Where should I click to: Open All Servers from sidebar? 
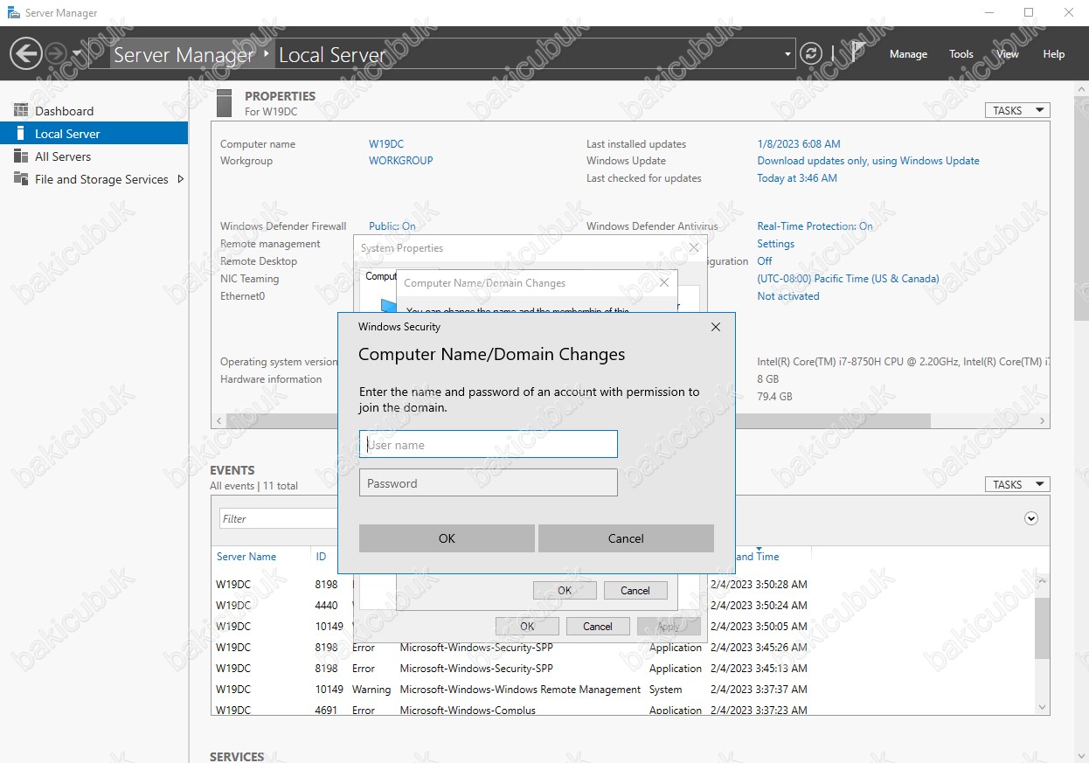click(x=62, y=156)
